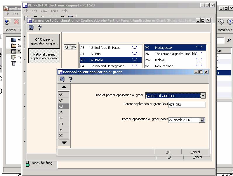Select the Madagascar row in the country table

coord(175,48)
